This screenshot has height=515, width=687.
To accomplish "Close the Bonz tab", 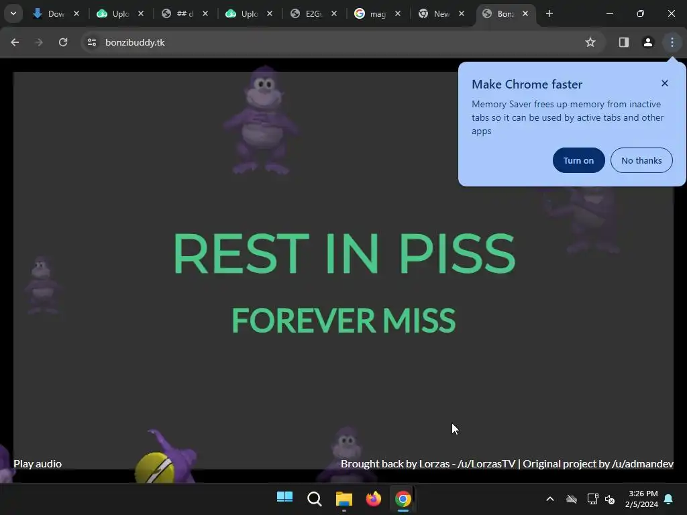I will (x=525, y=13).
